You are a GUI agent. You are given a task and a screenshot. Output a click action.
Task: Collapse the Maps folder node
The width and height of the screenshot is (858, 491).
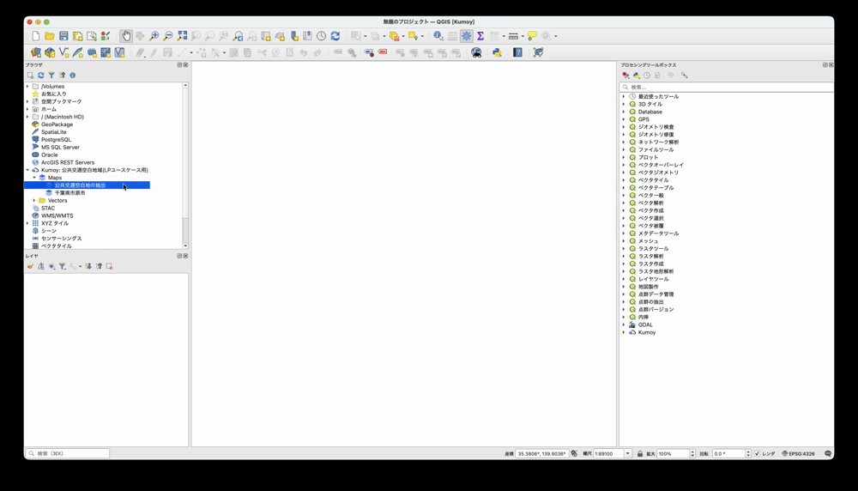tap(34, 178)
